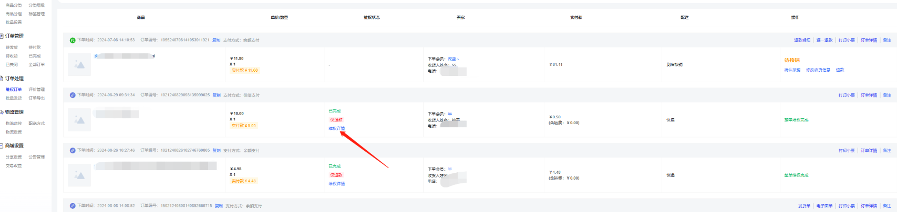Click the blue channel icon on order dated 2024-08-26
Image resolution: width=897 pixels, height=212 pixels.
(73, 151)
